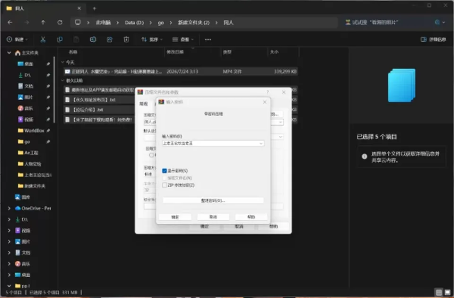Screen dimensions: 454x298
Task: Select the MP4 file row sized 339,299 KB
Action: coord(181,71)
